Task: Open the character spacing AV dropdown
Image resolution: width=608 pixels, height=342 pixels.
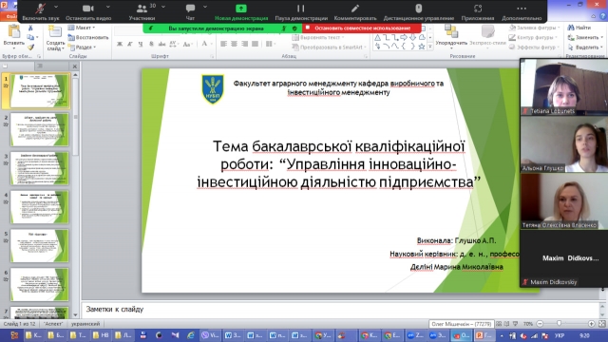Action: (x=174, y=44)
